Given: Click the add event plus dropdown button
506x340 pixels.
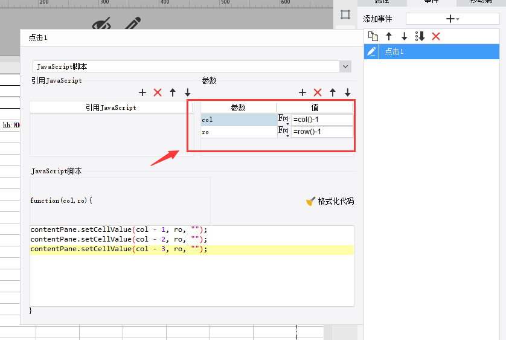Looking at the screenshot, I should (452, 19).
